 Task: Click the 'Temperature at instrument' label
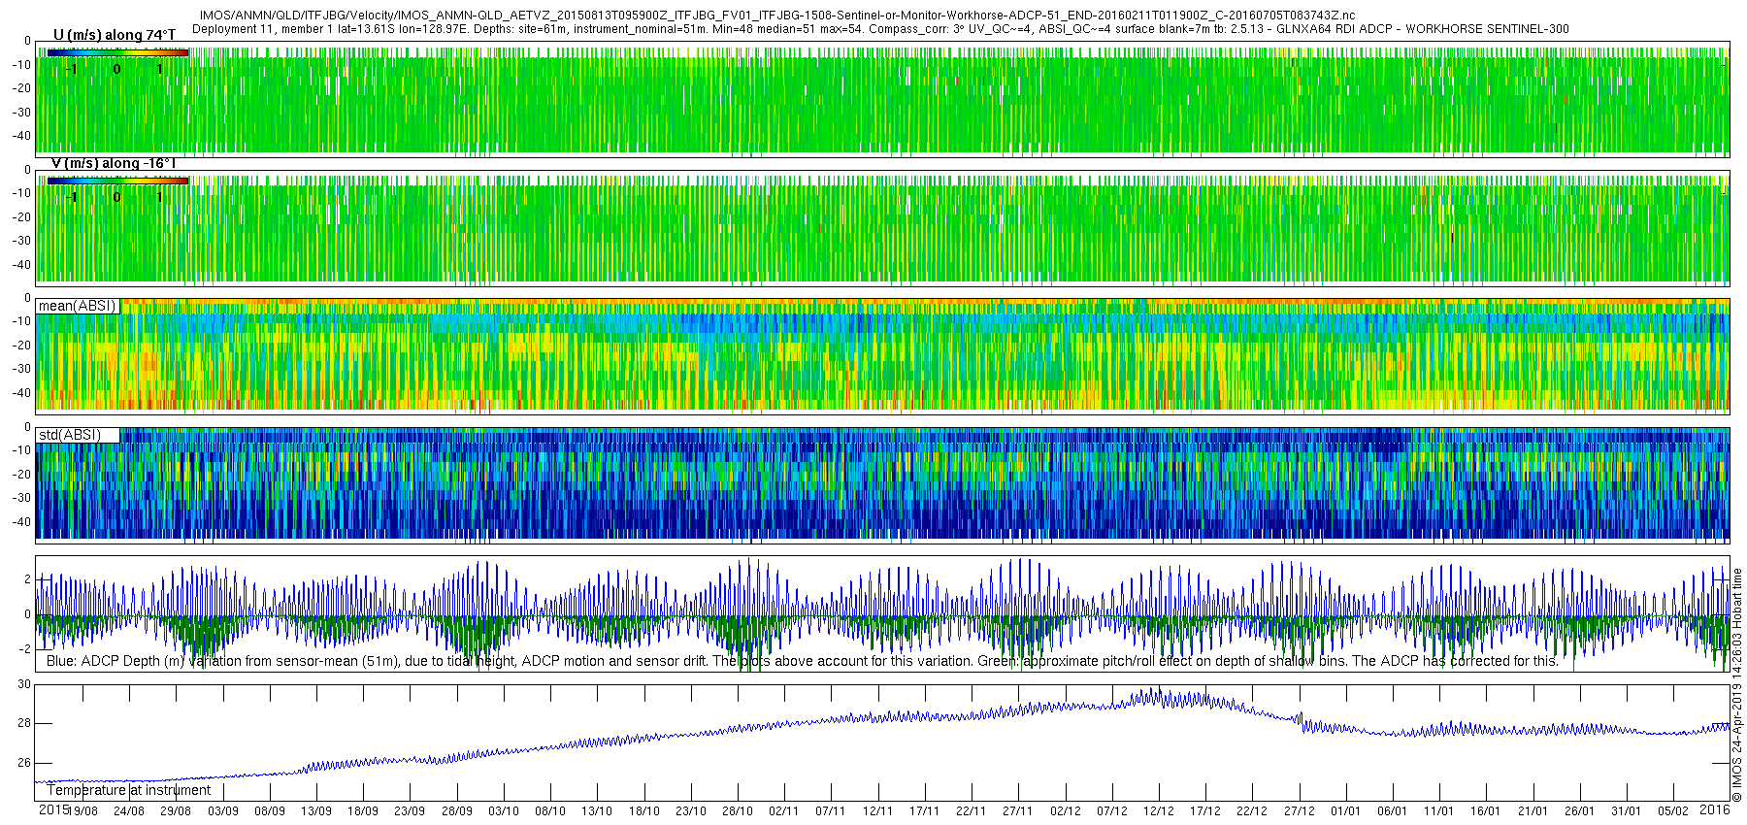click(x=129, y=790)
